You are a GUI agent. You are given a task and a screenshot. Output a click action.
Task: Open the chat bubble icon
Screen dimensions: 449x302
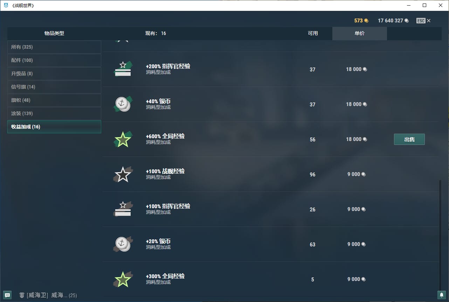coord(8,295)
